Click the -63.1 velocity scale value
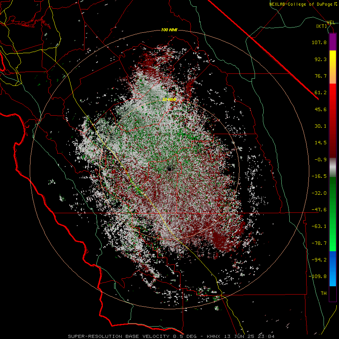 point(319,226)
